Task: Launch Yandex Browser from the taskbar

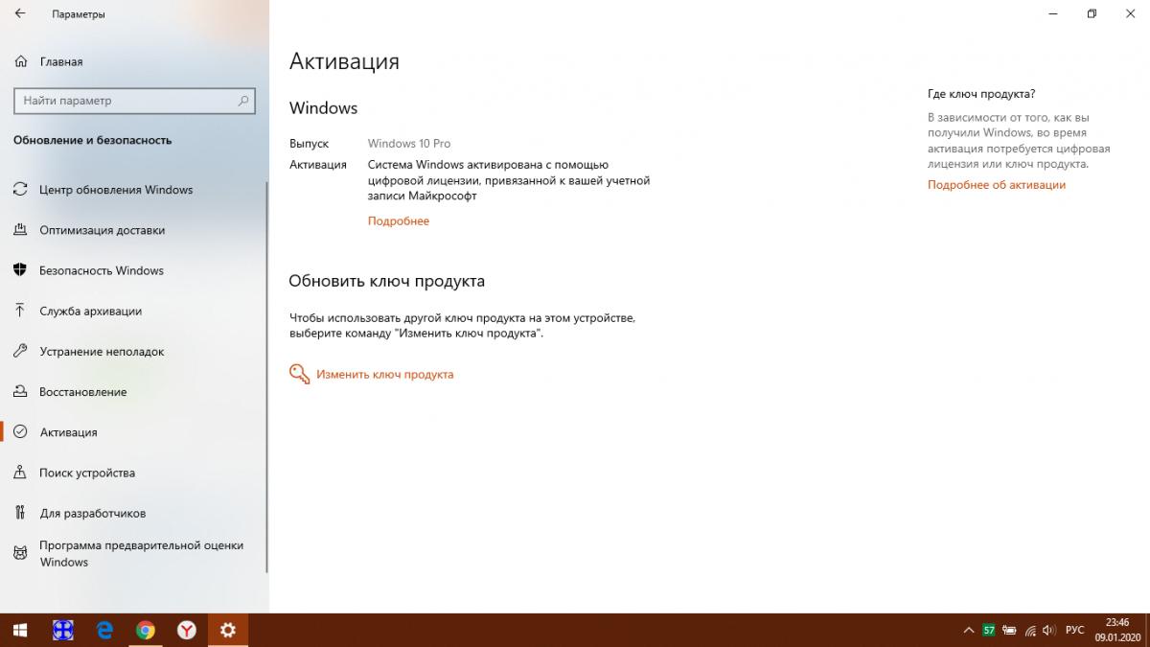Action: click(187, 630)
